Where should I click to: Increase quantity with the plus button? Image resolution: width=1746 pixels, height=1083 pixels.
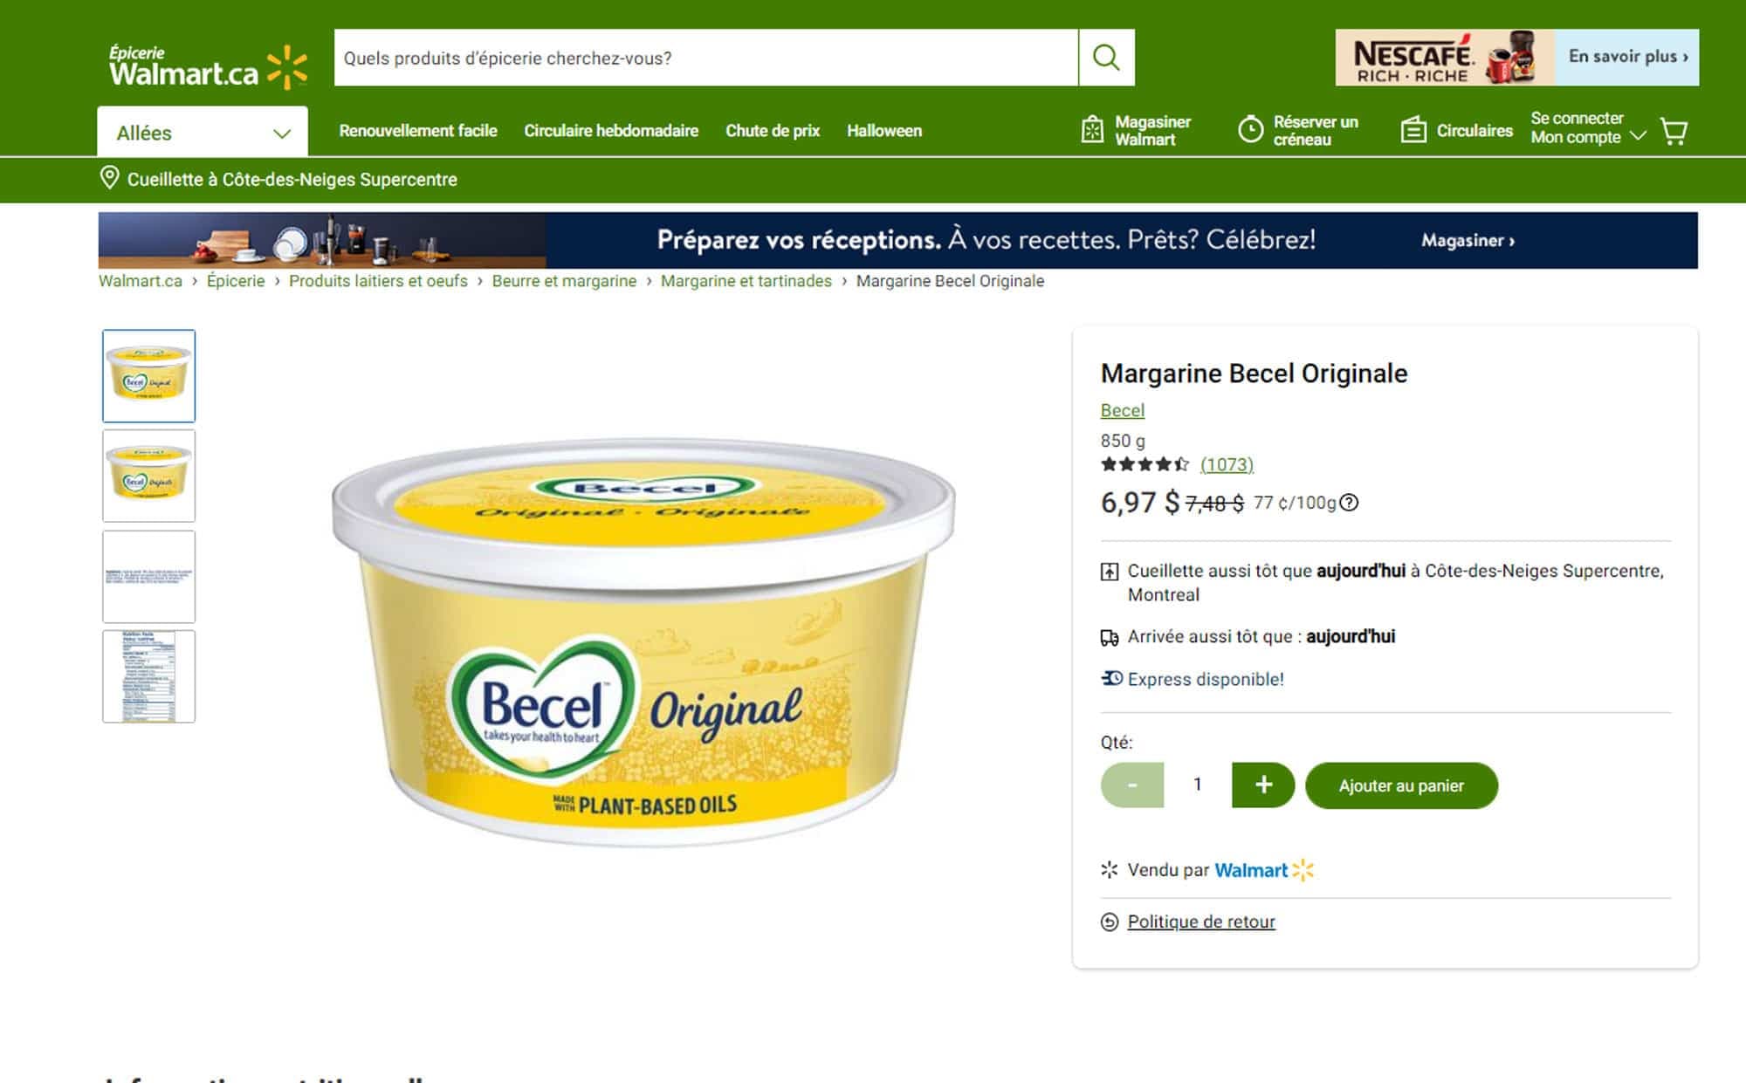click(x=1263, y=785)
